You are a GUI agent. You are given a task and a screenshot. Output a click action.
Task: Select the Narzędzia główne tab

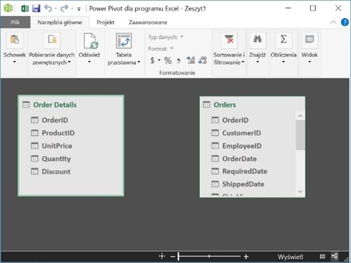coord(60,22)
